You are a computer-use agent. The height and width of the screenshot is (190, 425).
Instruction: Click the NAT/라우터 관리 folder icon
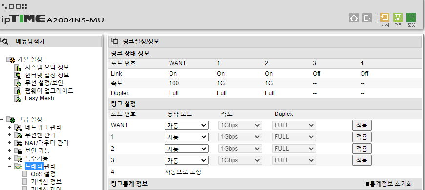[18, 143]
